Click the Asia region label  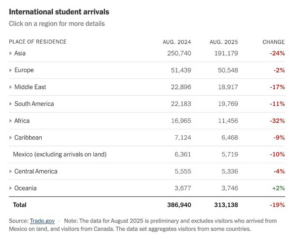(x=20, y=53)
